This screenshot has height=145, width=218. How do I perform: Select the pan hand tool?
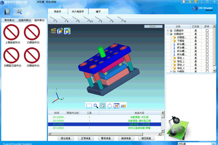point(103,106)
